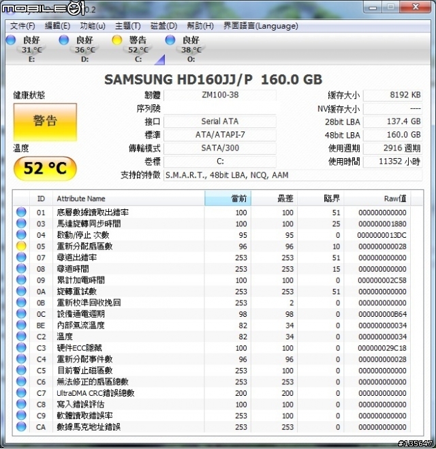436x449 pixels.
Task: Click the 臨界 column header
Action: point(321,198)
